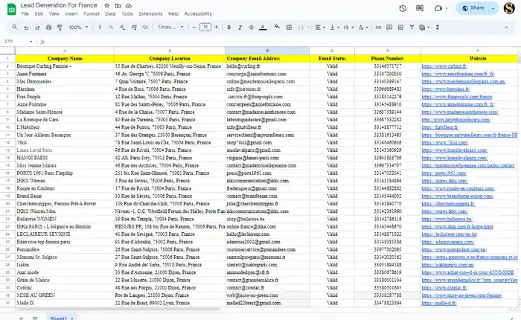This screenshot has height=320, width=521.
Task: Click the Share button
Action: click(x=473, y=8)
